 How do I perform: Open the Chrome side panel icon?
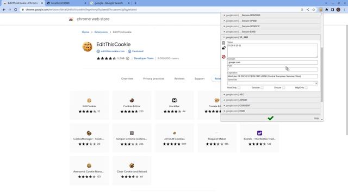tap(332, 10)
